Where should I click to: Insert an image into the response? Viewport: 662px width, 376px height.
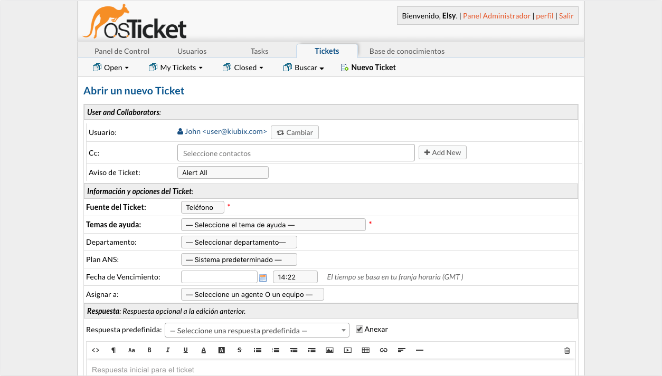pos(329,350)
